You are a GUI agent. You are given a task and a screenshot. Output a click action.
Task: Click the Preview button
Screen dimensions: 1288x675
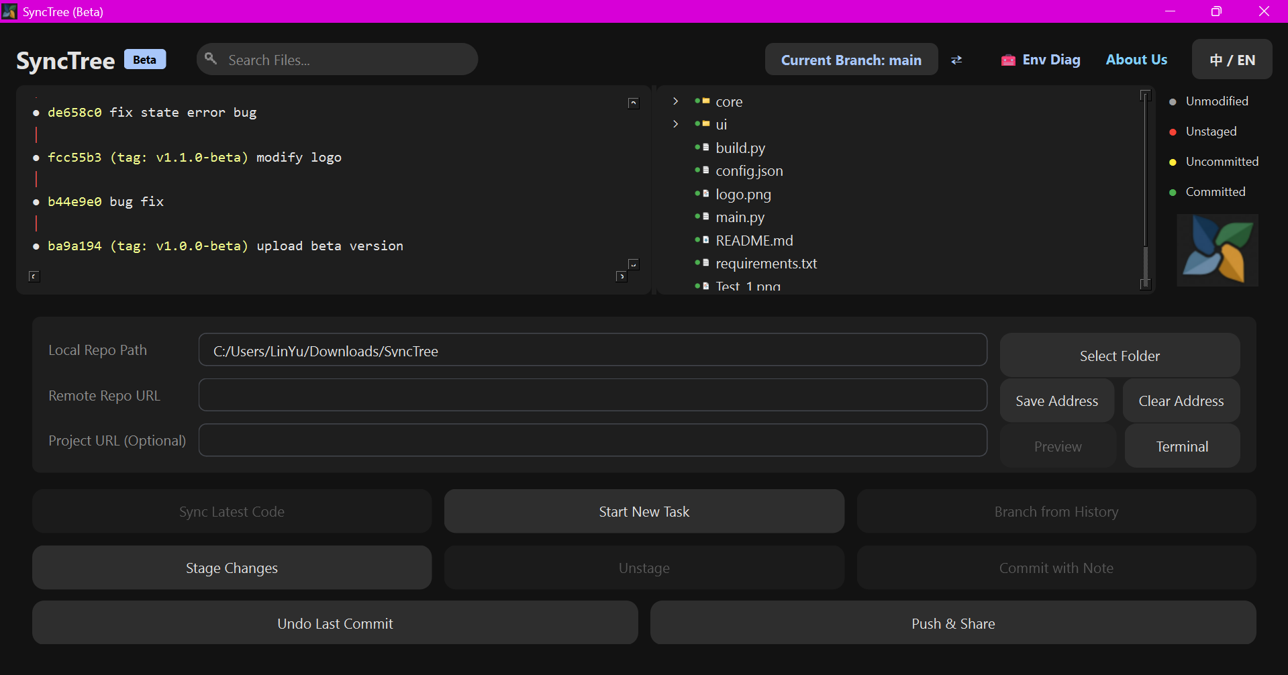tap(1058, 446)
